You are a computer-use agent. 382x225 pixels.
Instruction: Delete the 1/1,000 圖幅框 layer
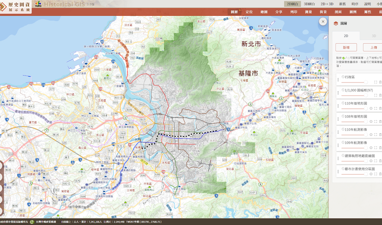[380, 95]
